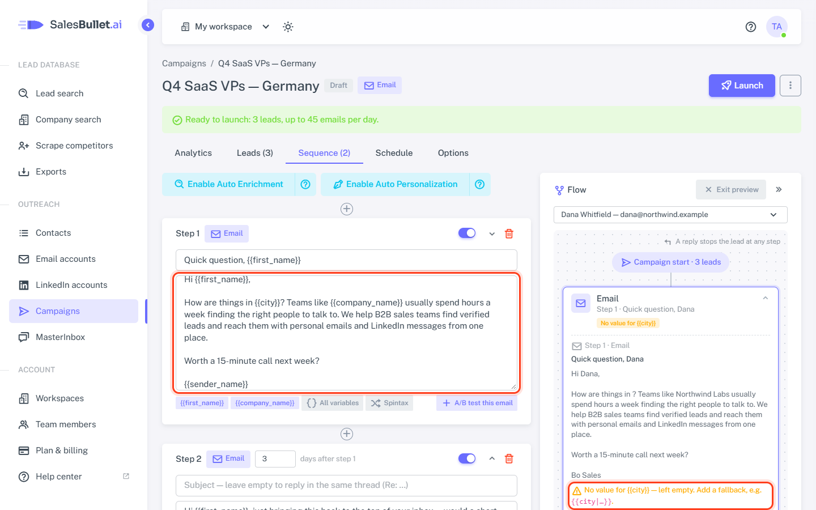Open the campaign more options menu
Viewport: 816px width, 510px height.
tap(790, 86)
